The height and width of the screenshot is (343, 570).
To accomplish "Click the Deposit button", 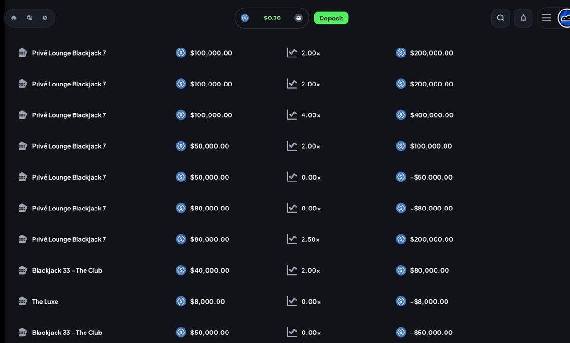I will 331,18.
